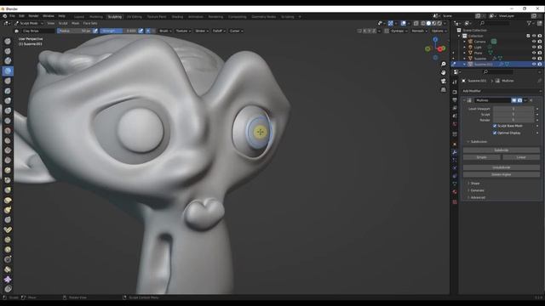
Task: Open the Add Modifier dropdown
Action: pyautogui.click(x=502, y=91)
